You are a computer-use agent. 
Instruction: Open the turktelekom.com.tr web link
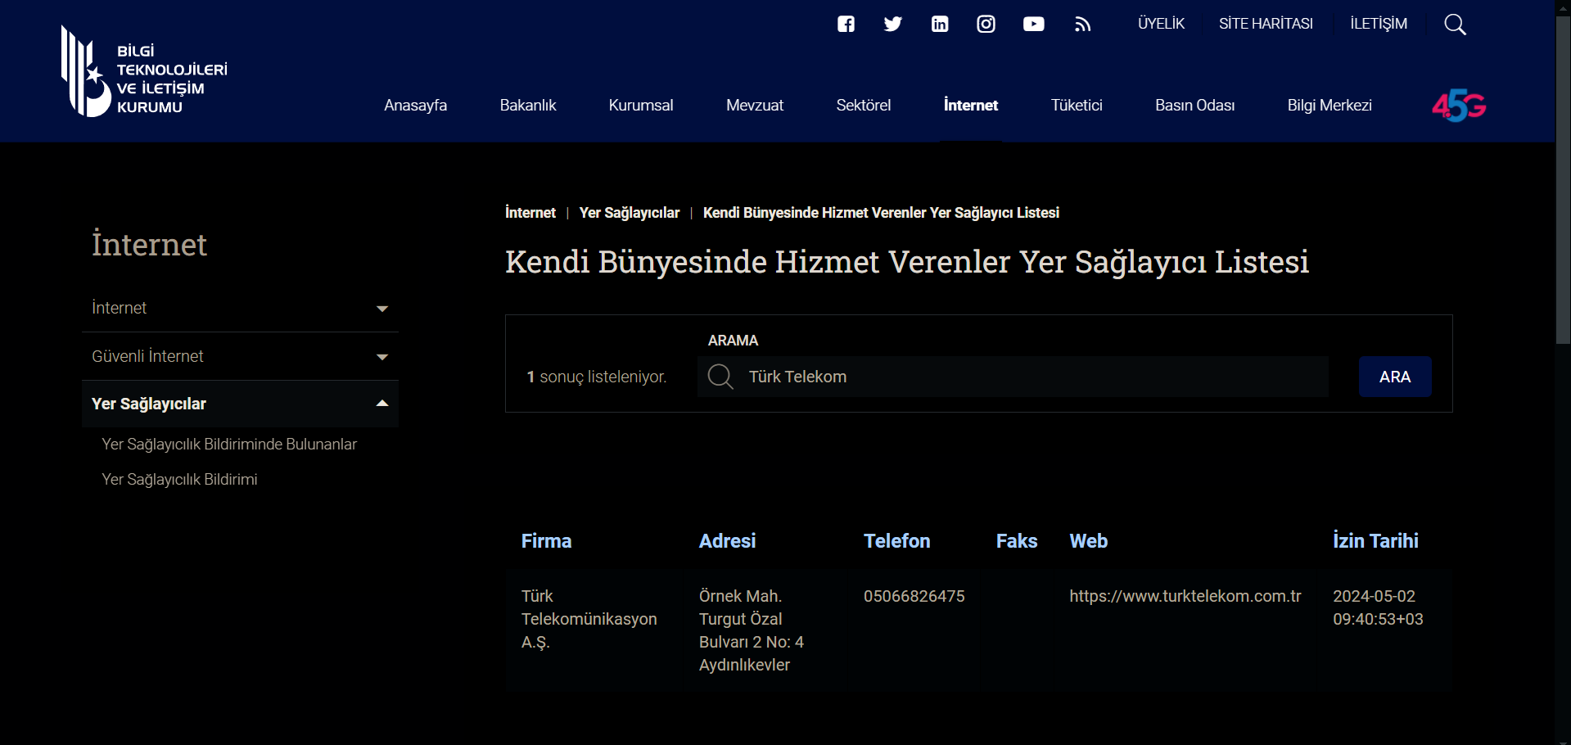pos(1185,596)
